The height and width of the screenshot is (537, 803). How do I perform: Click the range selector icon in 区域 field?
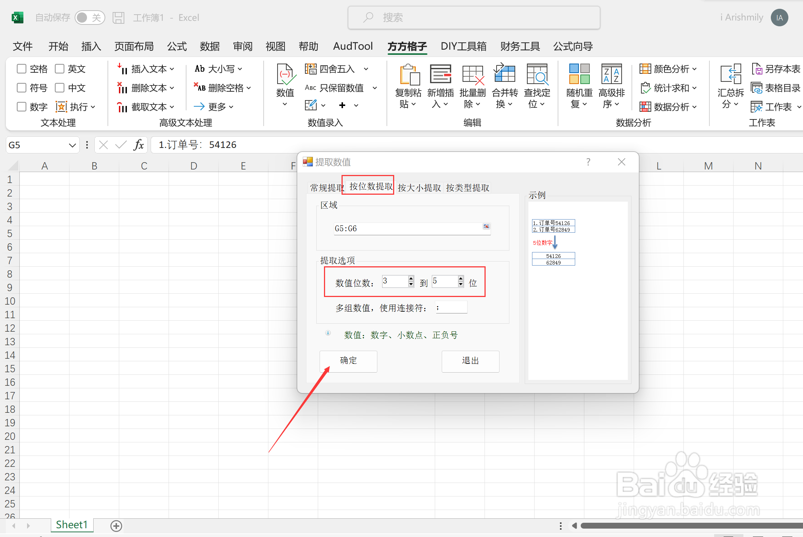(486, 227)
